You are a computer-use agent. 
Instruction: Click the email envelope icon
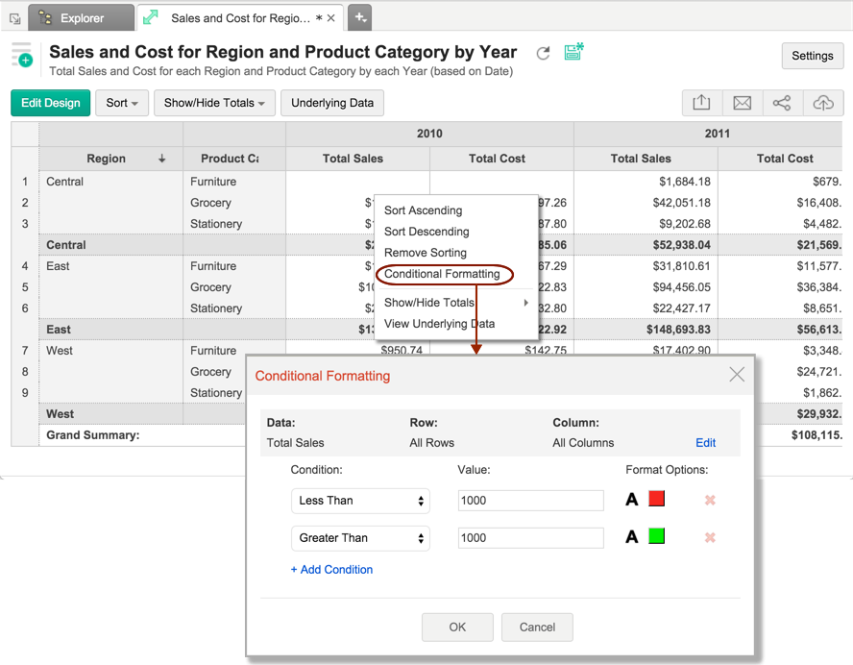742,103
